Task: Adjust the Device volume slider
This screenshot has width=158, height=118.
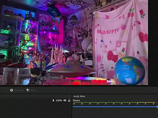Action: pyautogui.click(x=115, y=107)
